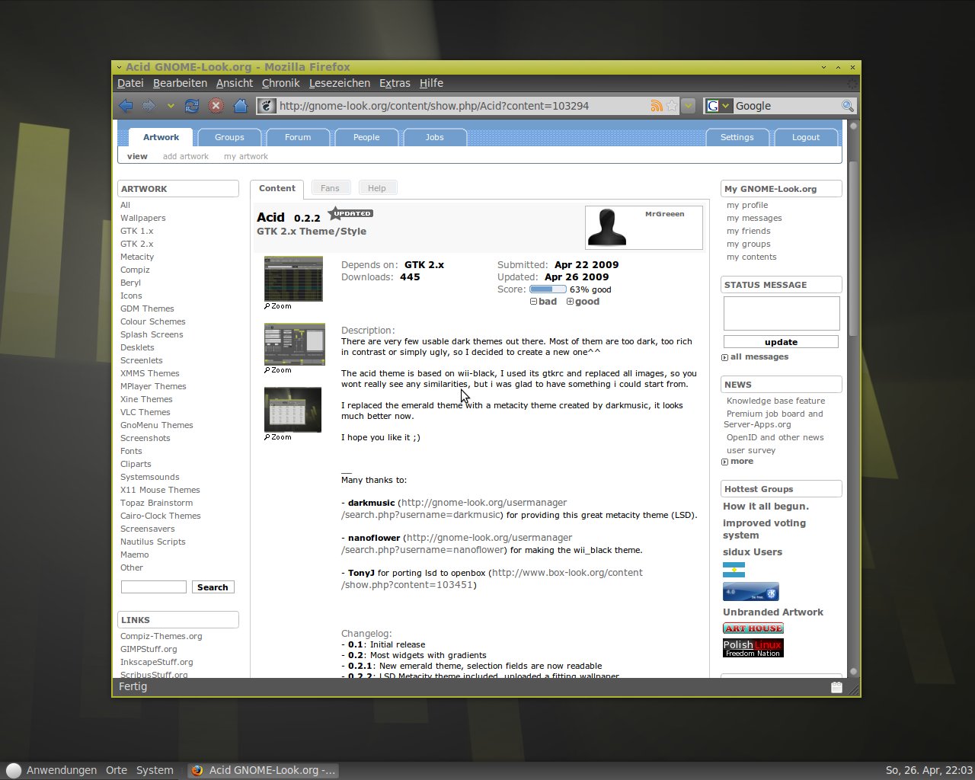Go back with the Back arrow
Screen dimensions: 975x780
pos(126,106)
